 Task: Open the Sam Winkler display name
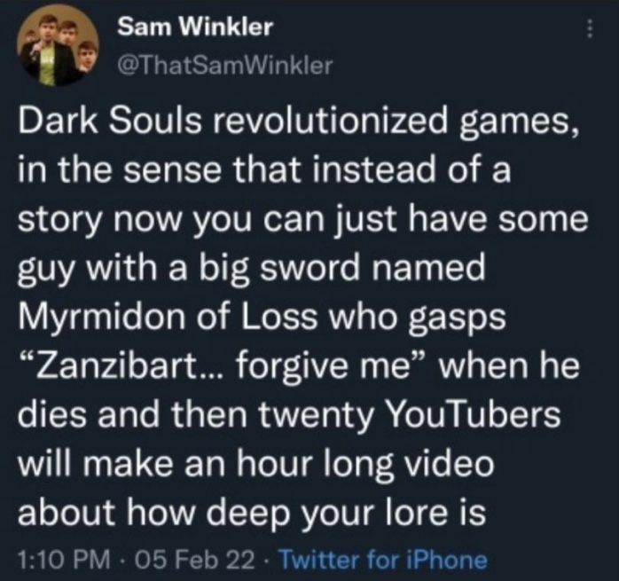pyautogui.click(x=195, y=27)
